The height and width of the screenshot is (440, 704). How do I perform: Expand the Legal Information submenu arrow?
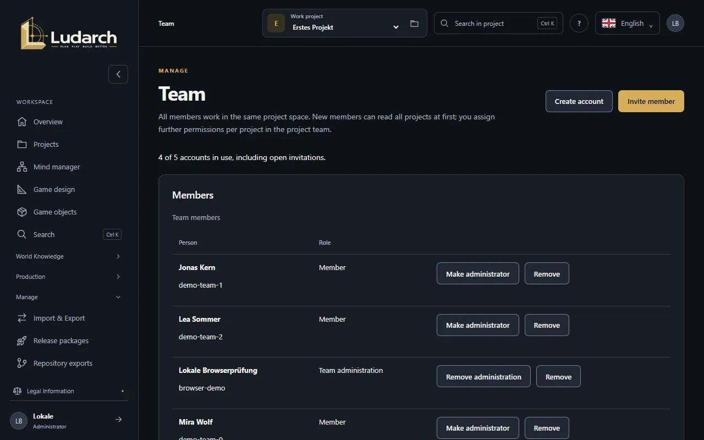pyautogui.click(x=123, y=391)
